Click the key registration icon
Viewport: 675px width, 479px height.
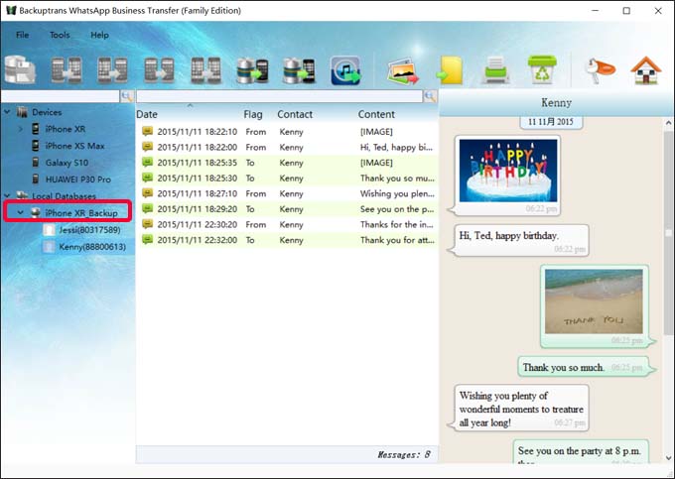click(600, 70)
